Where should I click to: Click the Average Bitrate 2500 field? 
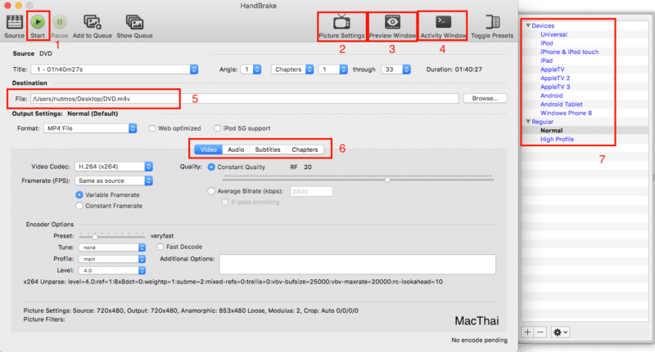311,191
